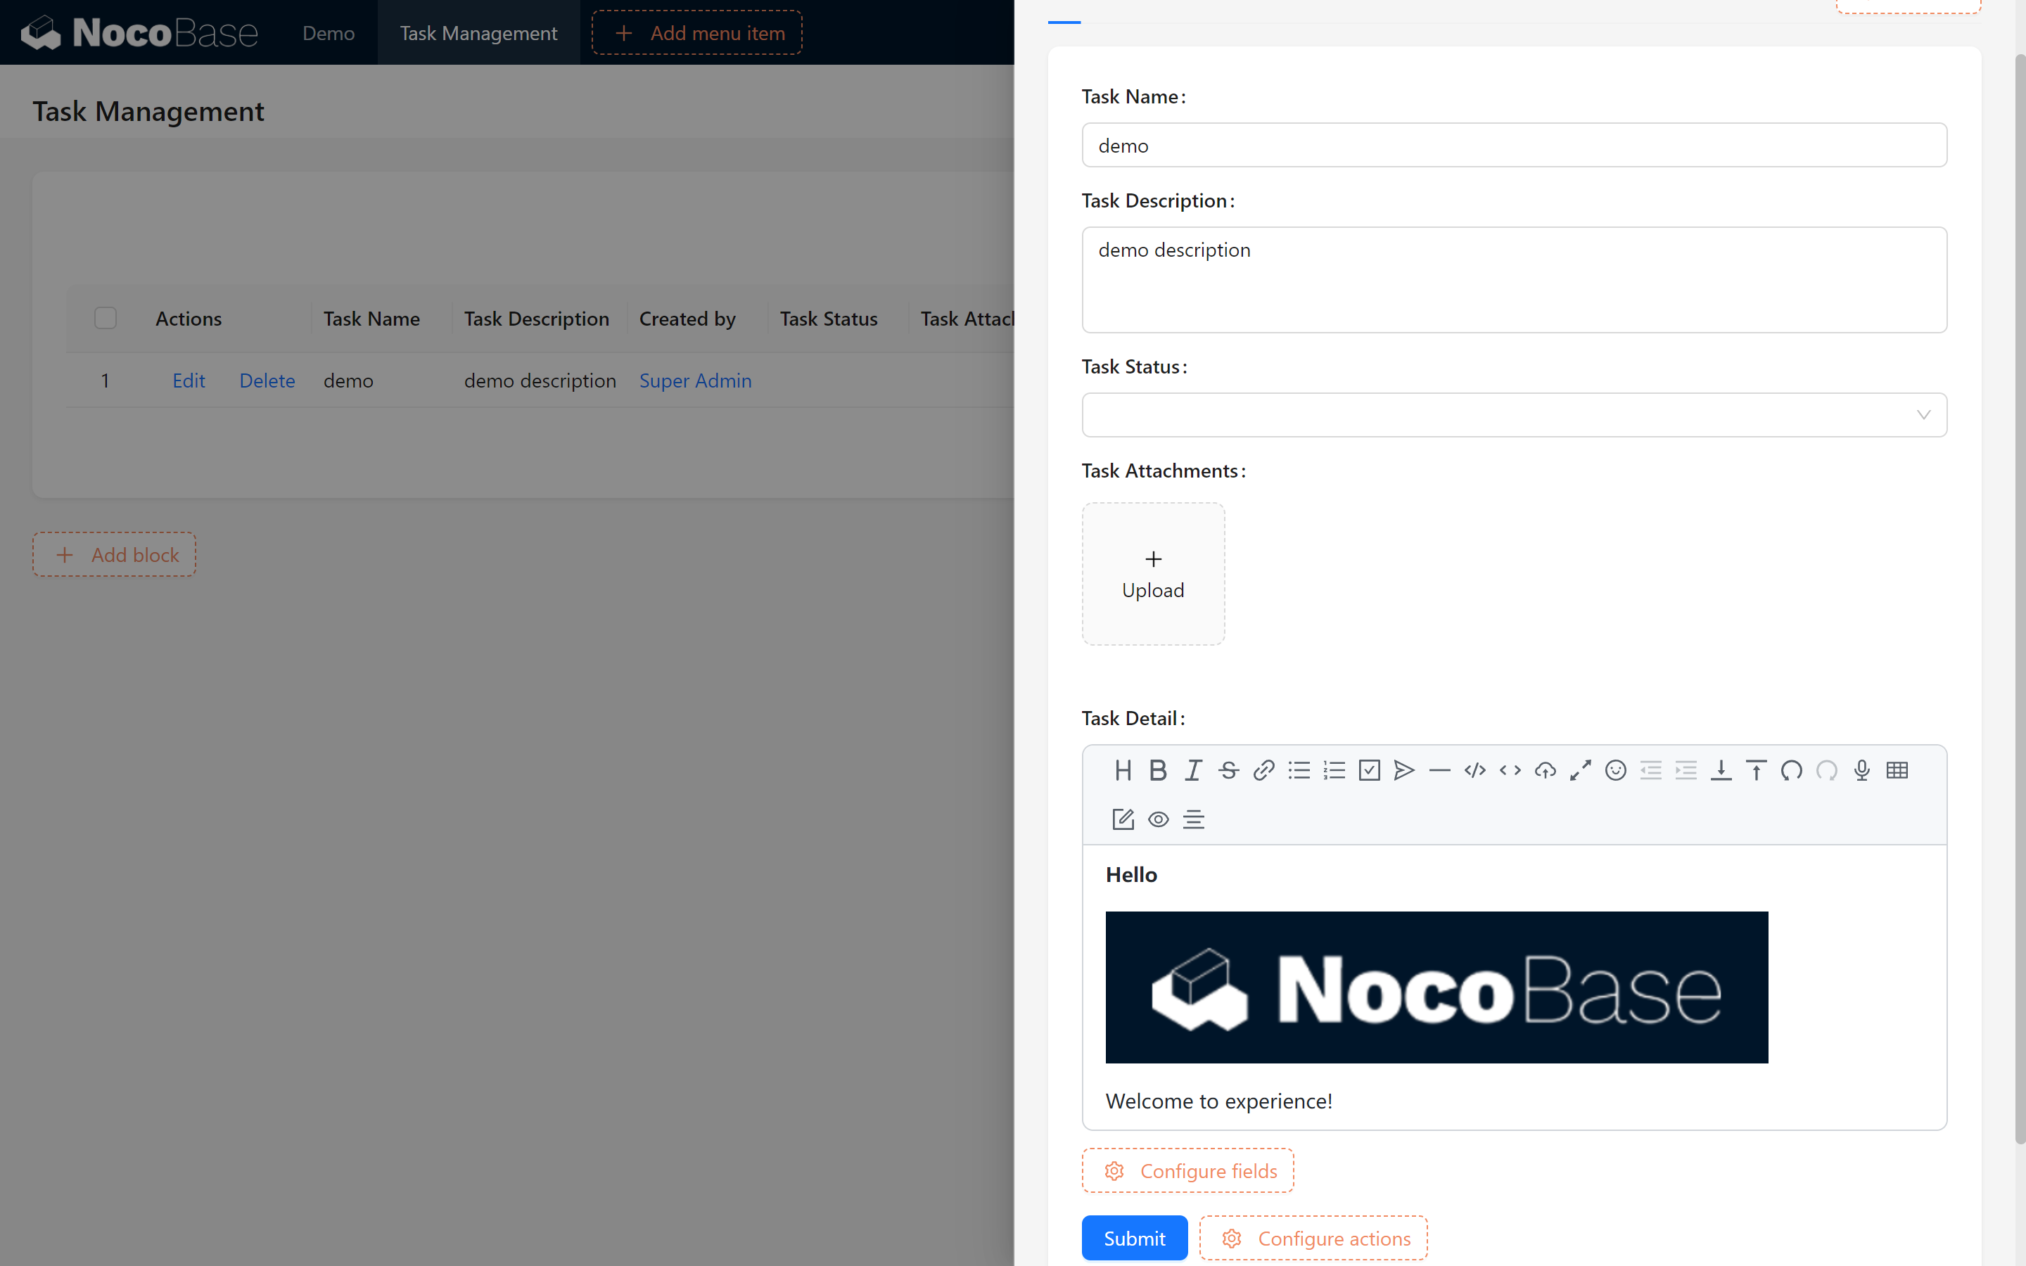This screenshot has height=1266, width=2026.
Task: Click the Actions column header
Action: coord(189,318)
